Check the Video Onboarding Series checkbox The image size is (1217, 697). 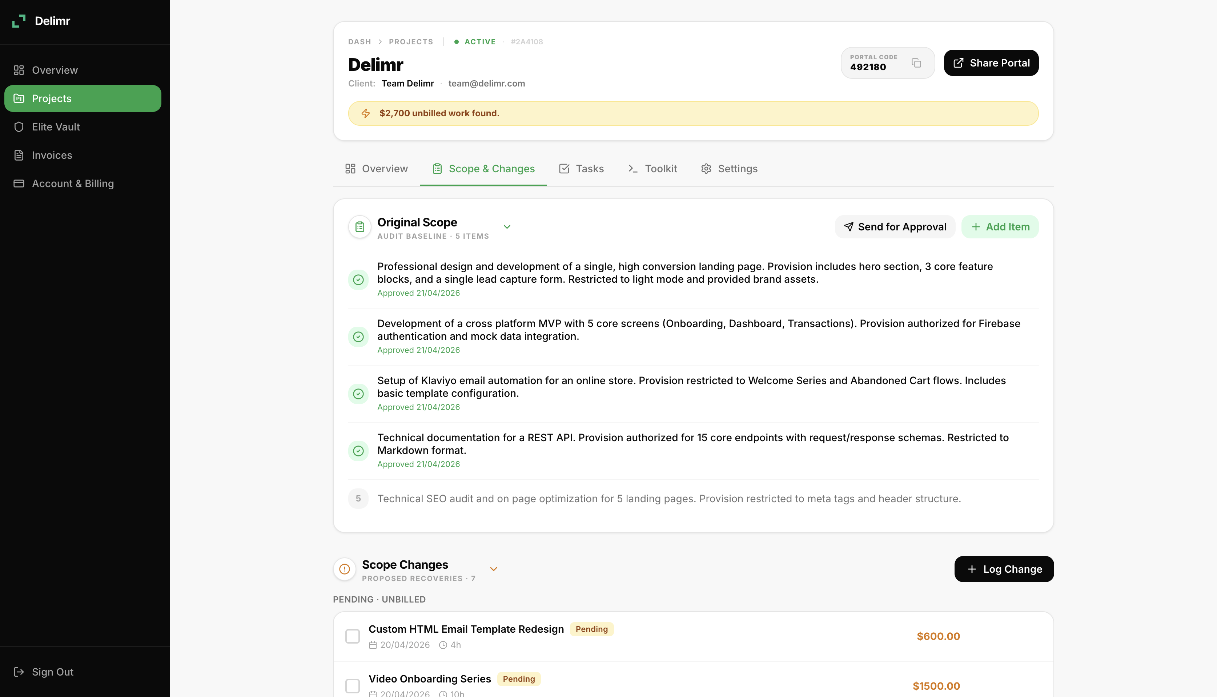[x=352, y=685]
